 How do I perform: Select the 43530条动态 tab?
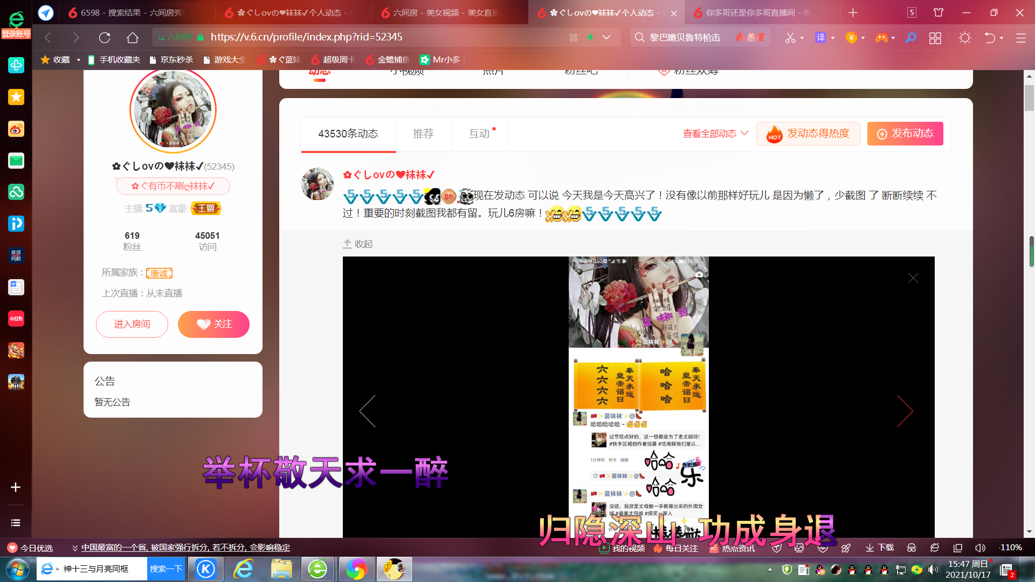point(348,134)
